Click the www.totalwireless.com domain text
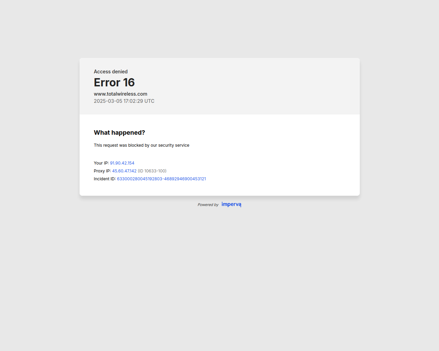 pos(120,94)
